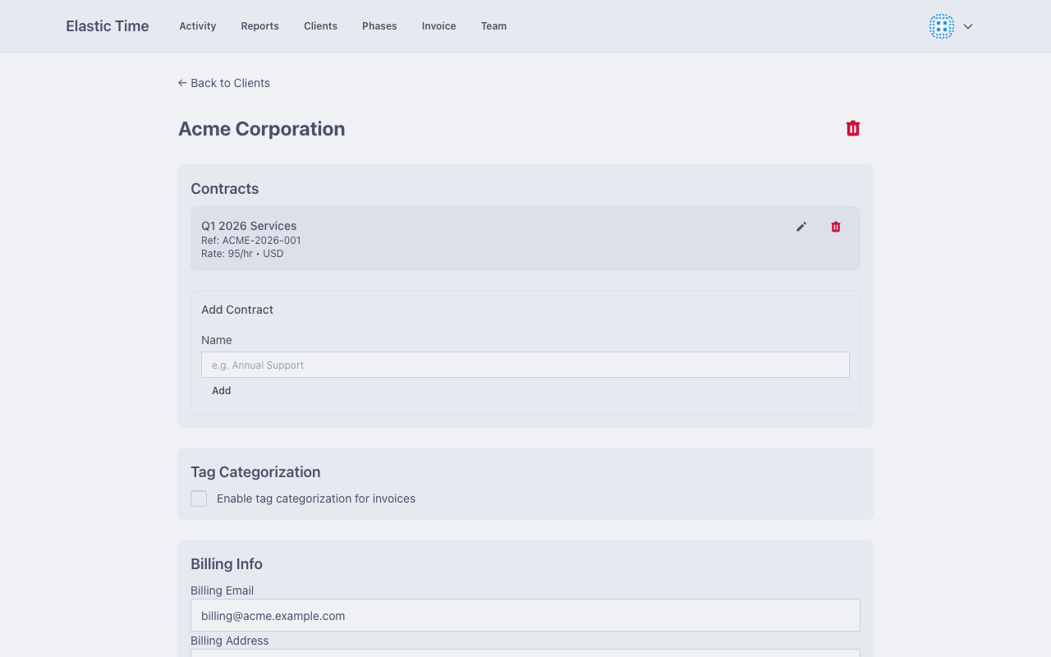Open the Team page
The width and height of the screenshot is (1051, 657).
click(x=493, y=25)
